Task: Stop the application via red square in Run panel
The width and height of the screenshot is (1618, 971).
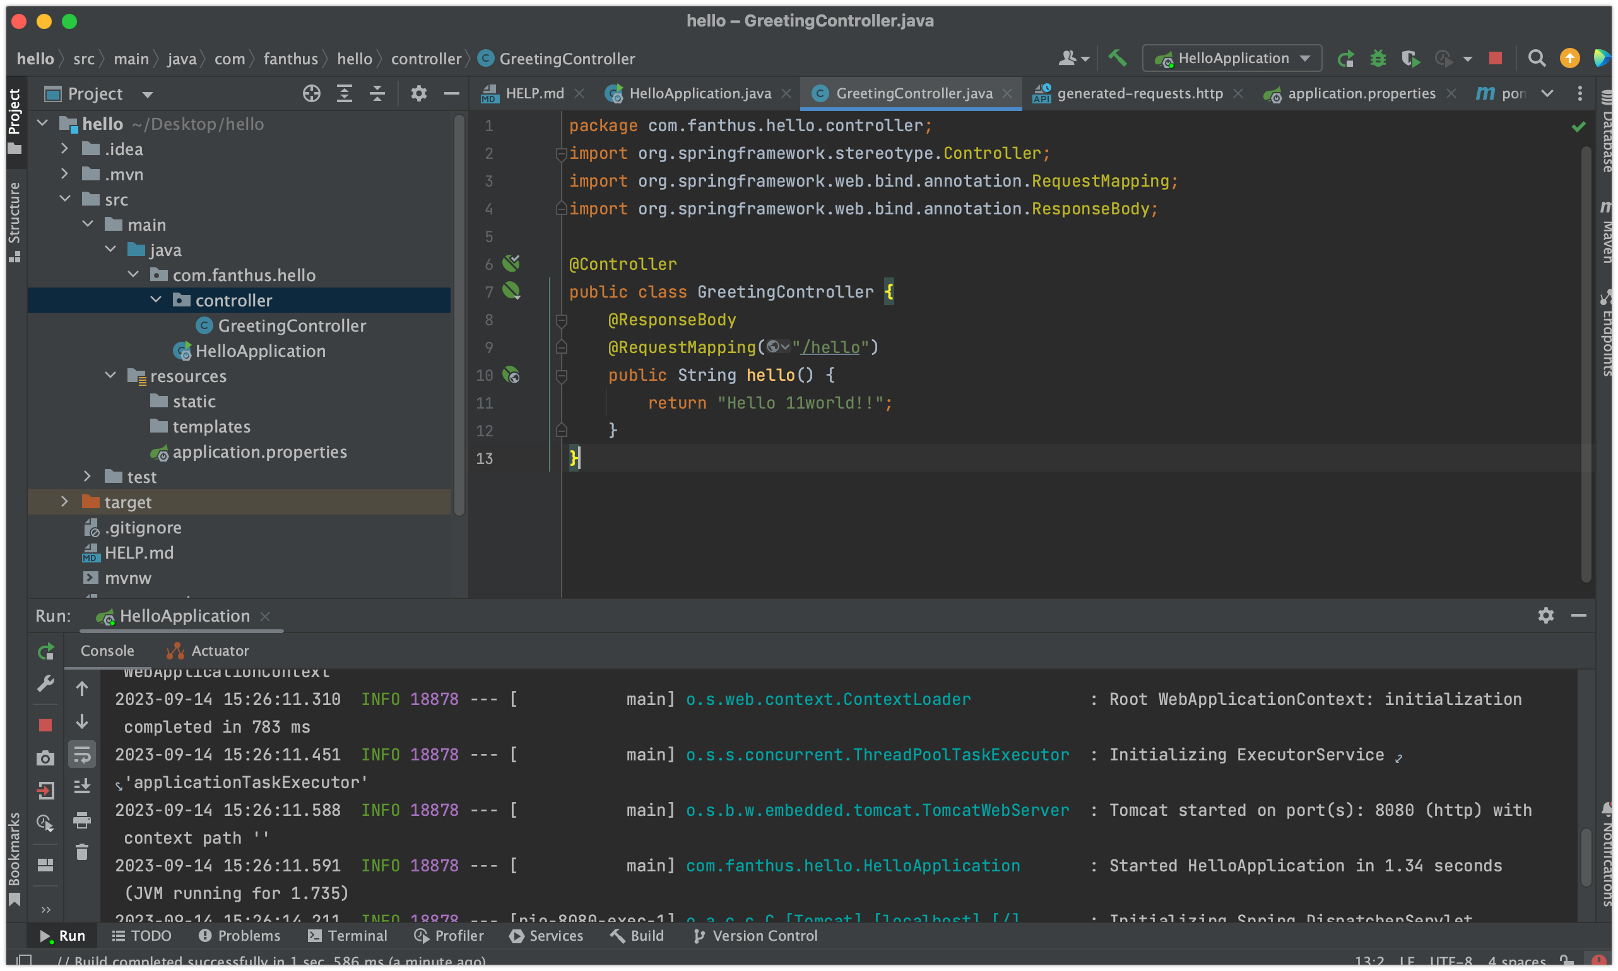Action: point(45,724)
